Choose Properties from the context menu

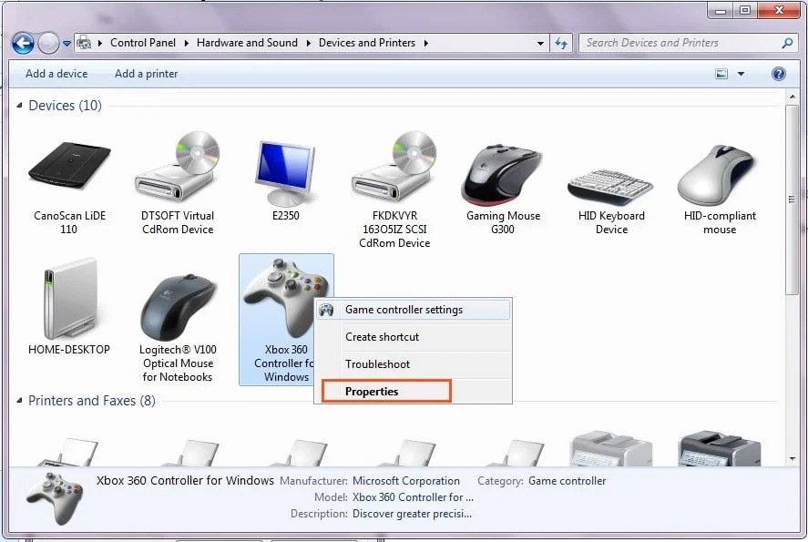point(372,391)
